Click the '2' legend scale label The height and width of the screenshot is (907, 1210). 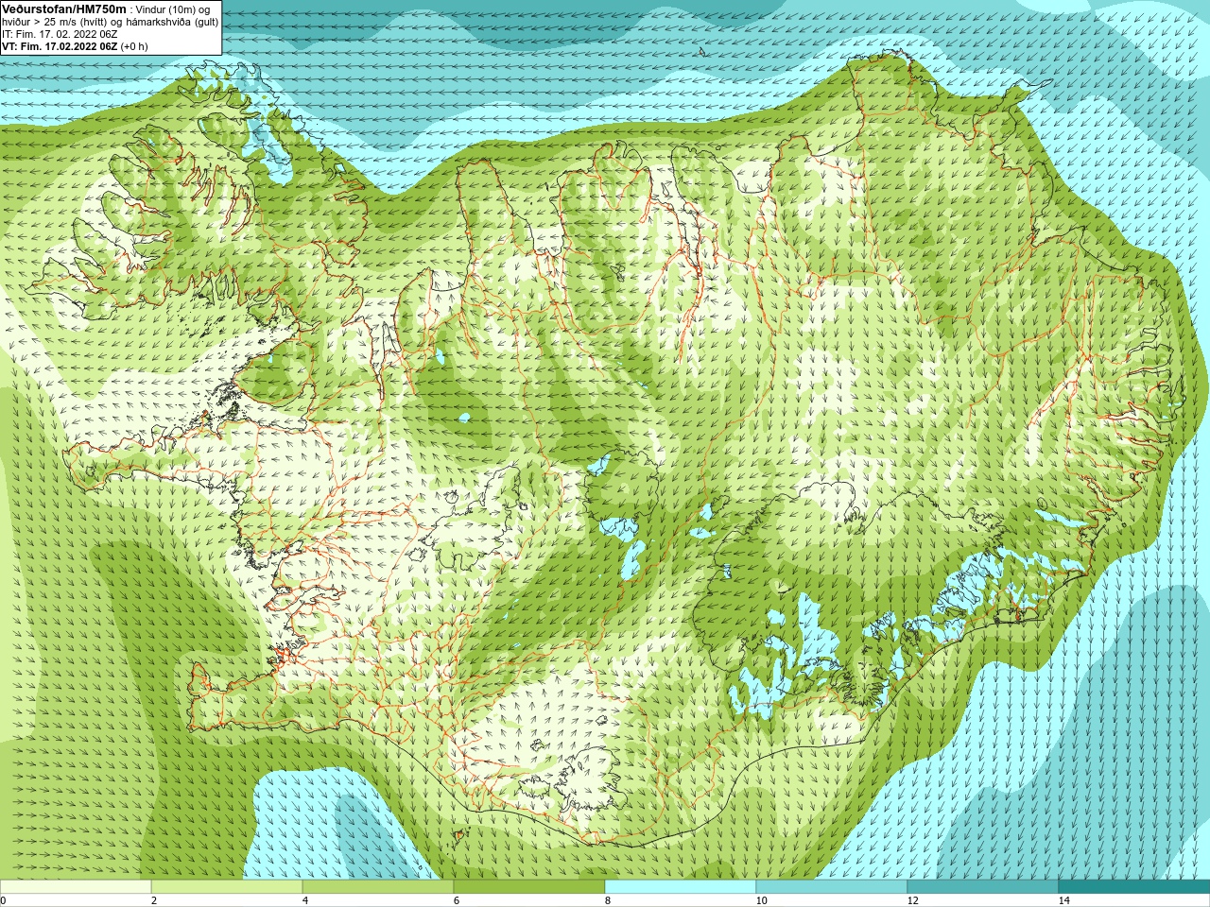point(154,900)
